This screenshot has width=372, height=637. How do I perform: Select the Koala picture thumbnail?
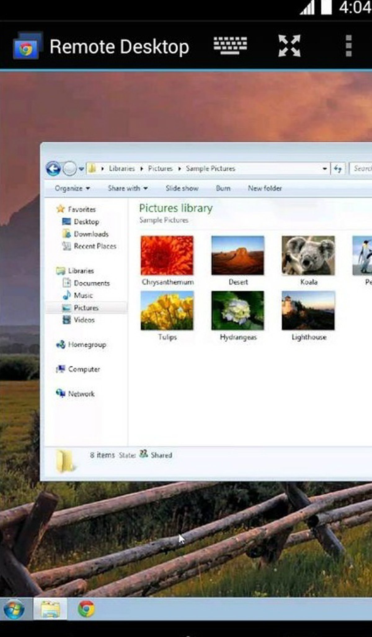308,256
